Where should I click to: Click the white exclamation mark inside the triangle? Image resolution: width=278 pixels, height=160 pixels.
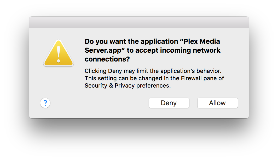(x=59, y=54)
